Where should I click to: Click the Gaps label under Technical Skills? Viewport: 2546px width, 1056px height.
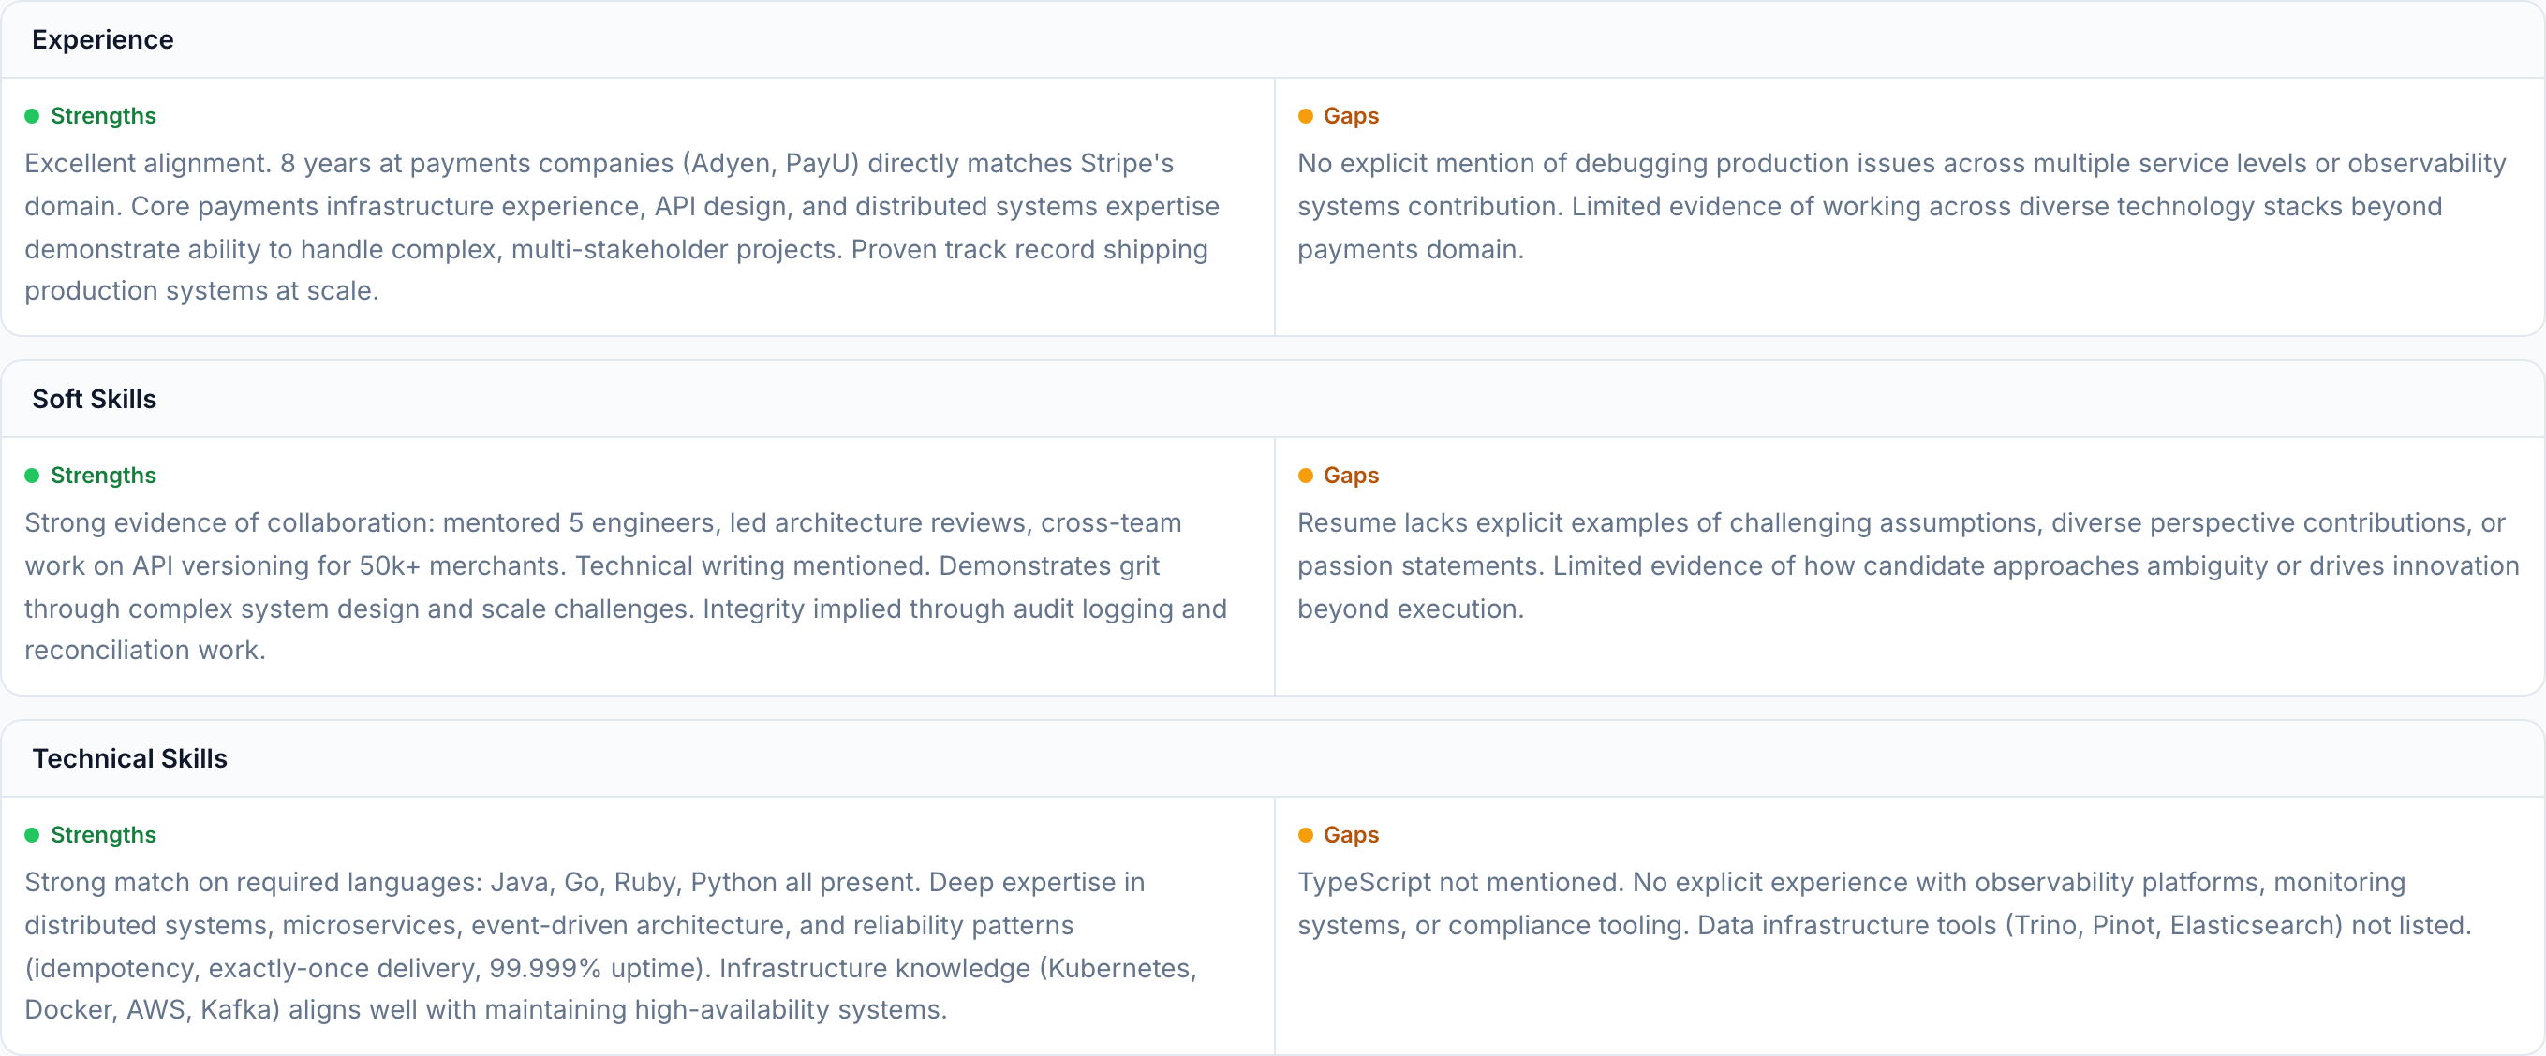pos(1350,836)
